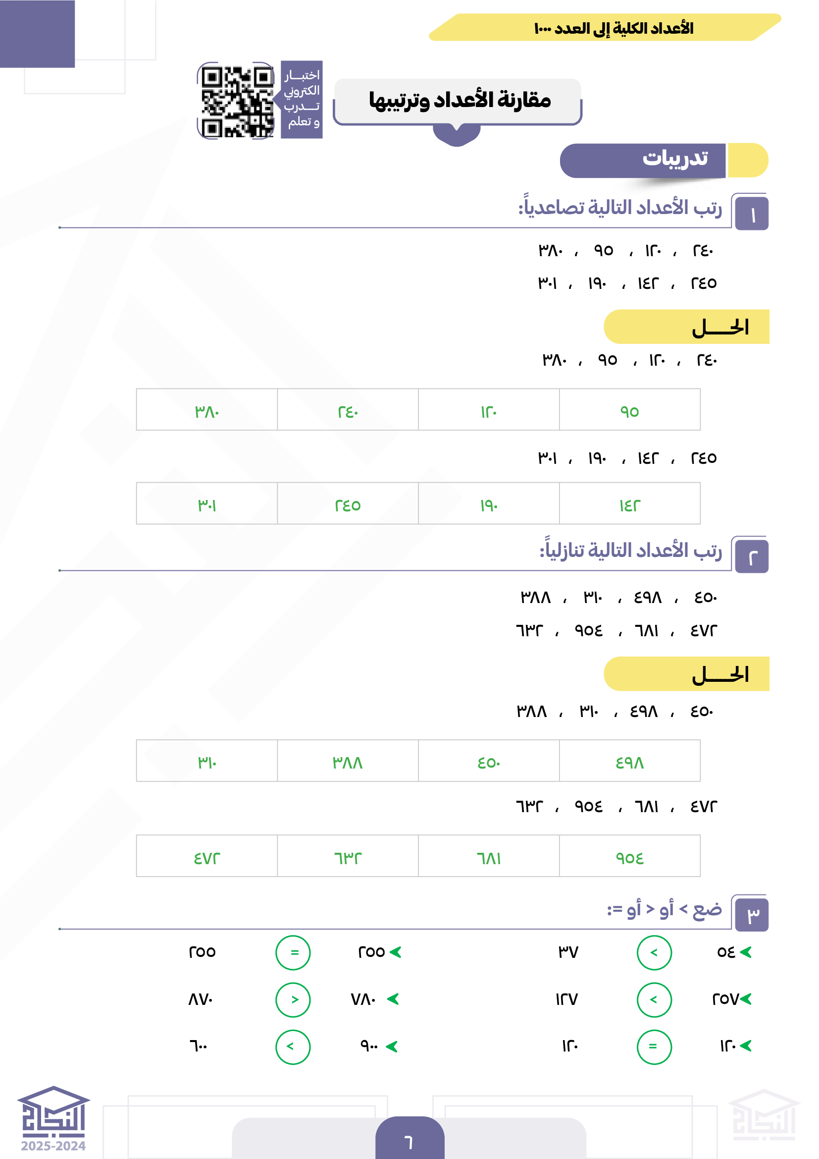
Task: Select the equals circle between 255 and 255
Action: (x=293, y=952)
